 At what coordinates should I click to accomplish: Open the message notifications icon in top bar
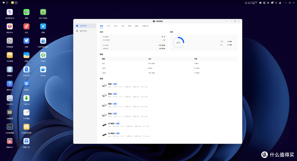[272, 3]
